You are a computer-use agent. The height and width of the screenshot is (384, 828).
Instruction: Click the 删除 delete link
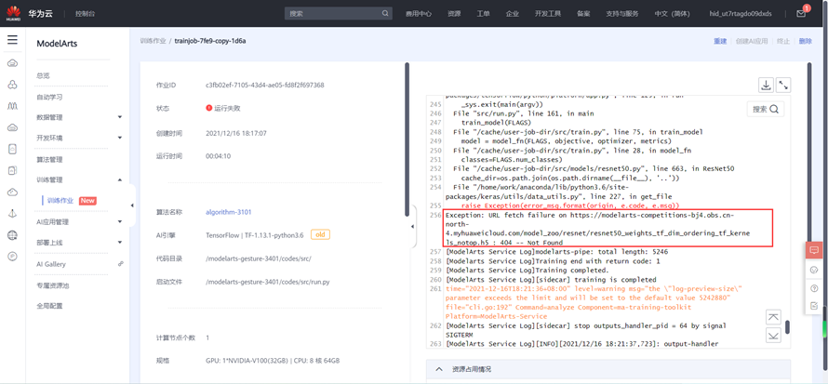[x=806, y=41]
